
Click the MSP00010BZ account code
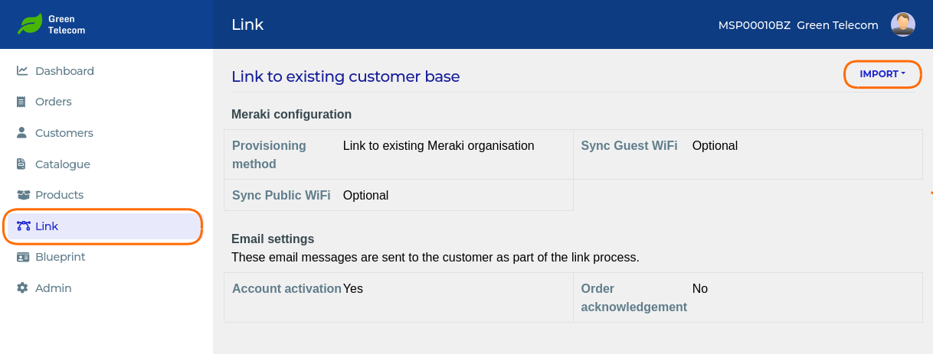pos(754,25)
